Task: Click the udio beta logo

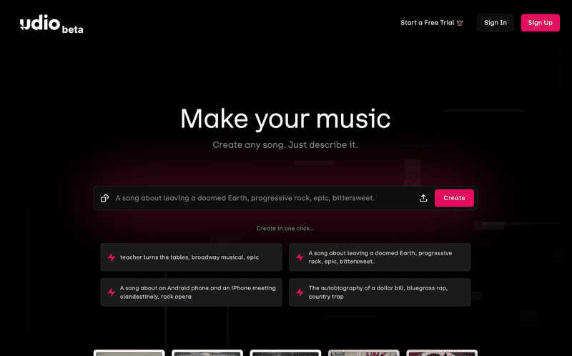Action: click(51, 24)
